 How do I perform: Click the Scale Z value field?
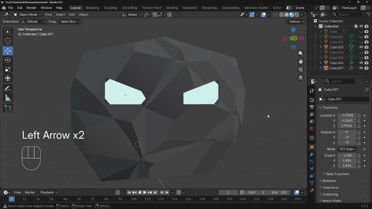[x=347, y=166]
